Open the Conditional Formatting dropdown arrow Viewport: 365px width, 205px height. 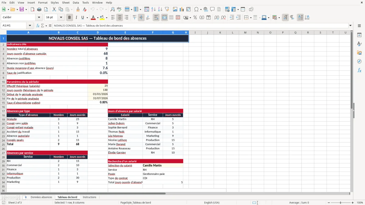coord(279,18)
